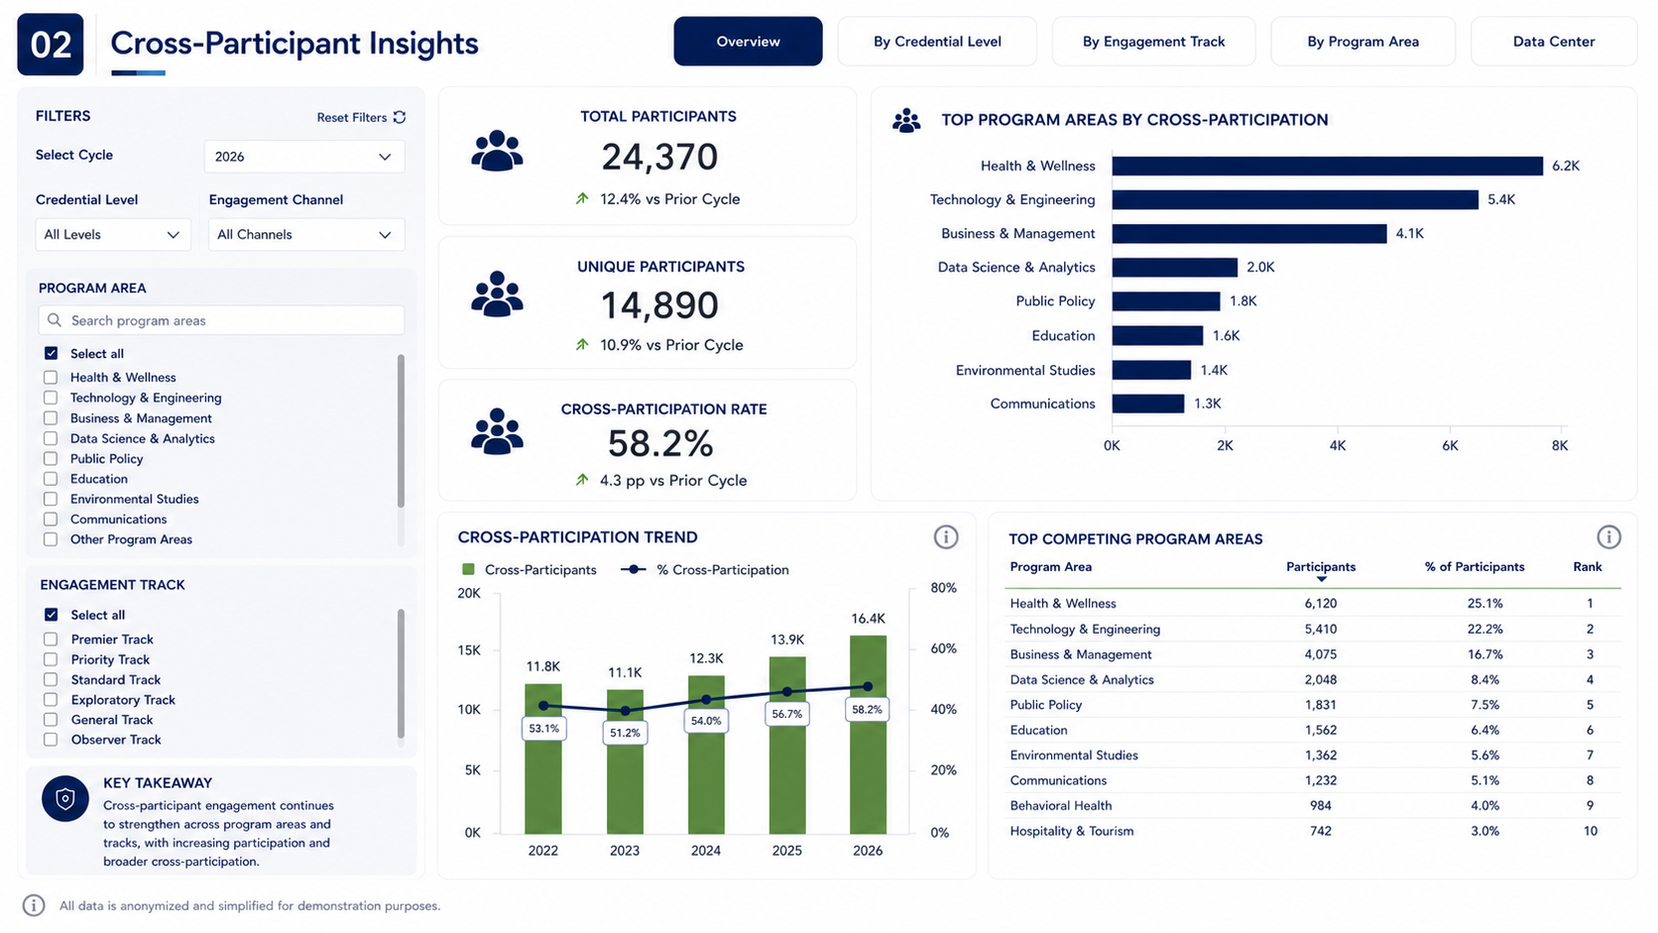This screenshot has width=1658, height=933.
Task: Check the Exploratory Track checkbox
Action: click(51, 699)
